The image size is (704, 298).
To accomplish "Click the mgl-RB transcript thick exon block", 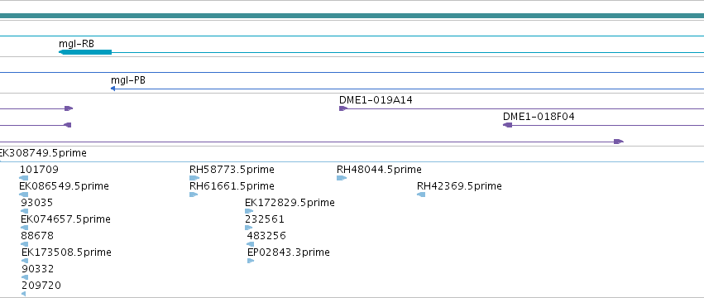I will pyautogui.click(x=85, y=52).
